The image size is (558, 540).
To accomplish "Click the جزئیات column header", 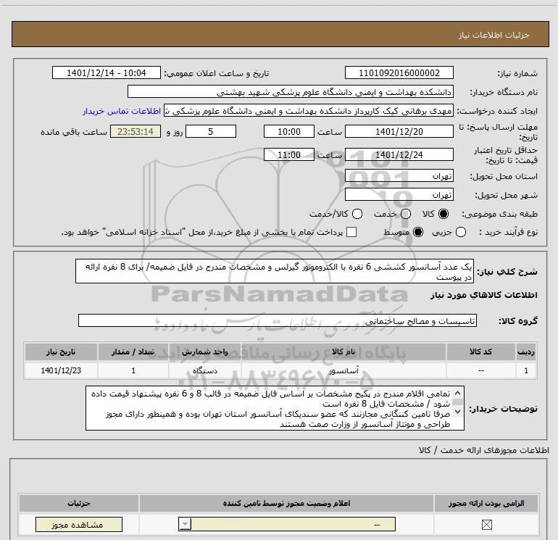I will pyautogui.click(x=79, y=503).
